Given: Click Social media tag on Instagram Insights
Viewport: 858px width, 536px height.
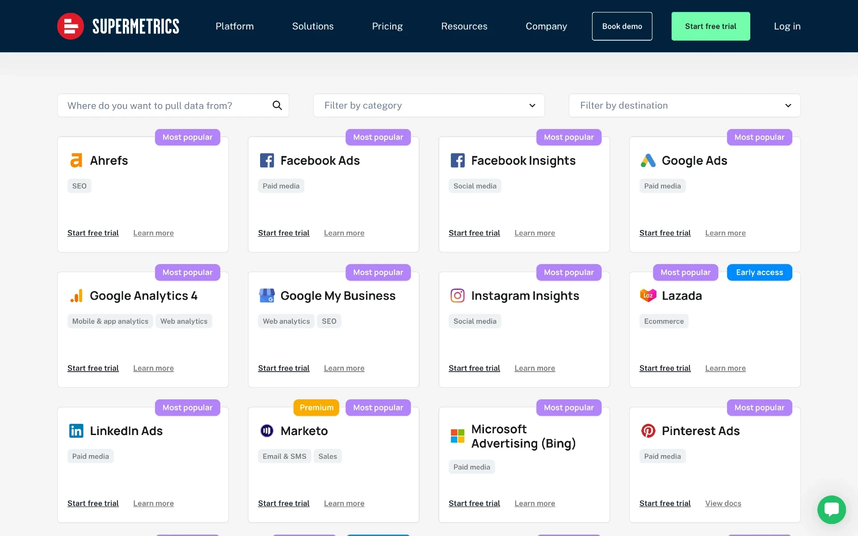Looking at the screenshot, I should pyautogui.click(x=475, y=321).
